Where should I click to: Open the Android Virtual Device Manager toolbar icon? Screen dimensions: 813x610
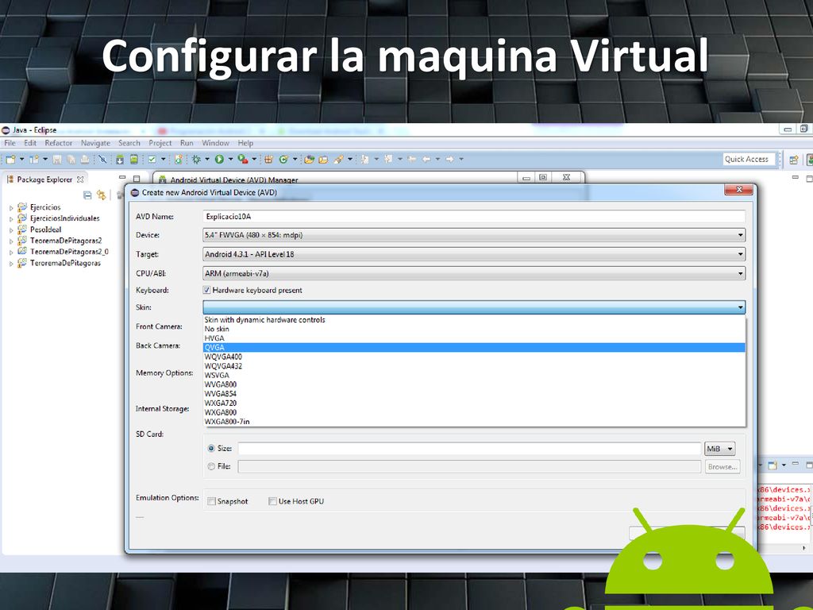pyautogui.click(x=134, y=159)
